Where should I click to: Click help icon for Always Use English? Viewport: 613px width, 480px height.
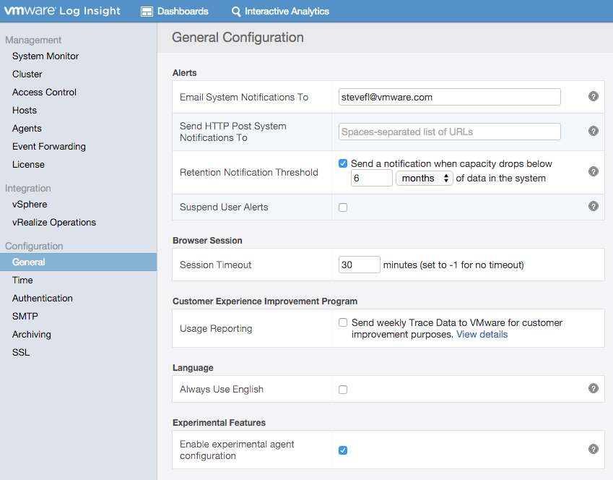[594, 388]
